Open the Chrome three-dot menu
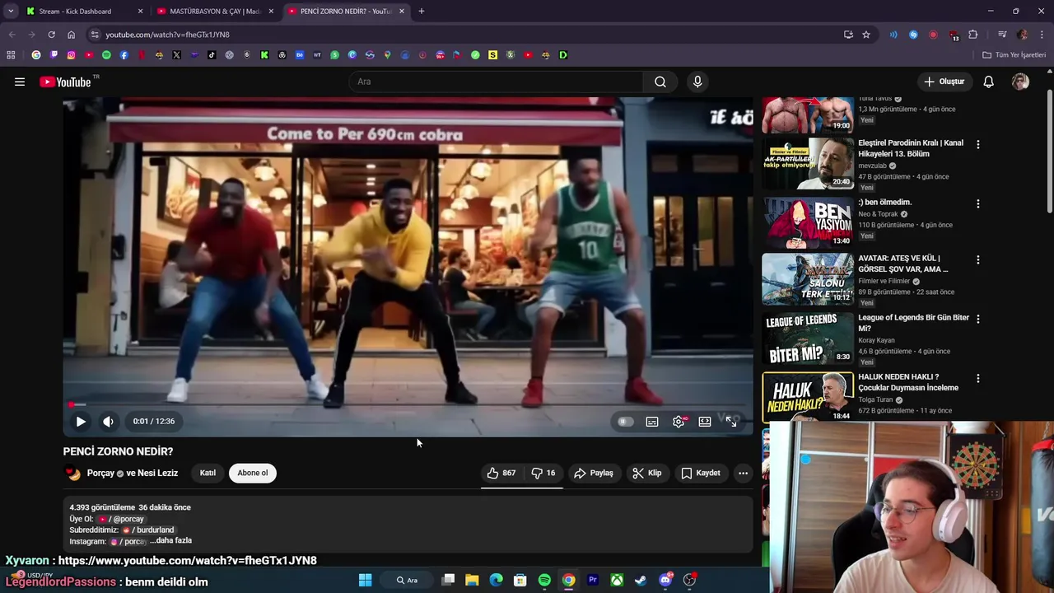1054x593 pixels. tap(1042, 35)
